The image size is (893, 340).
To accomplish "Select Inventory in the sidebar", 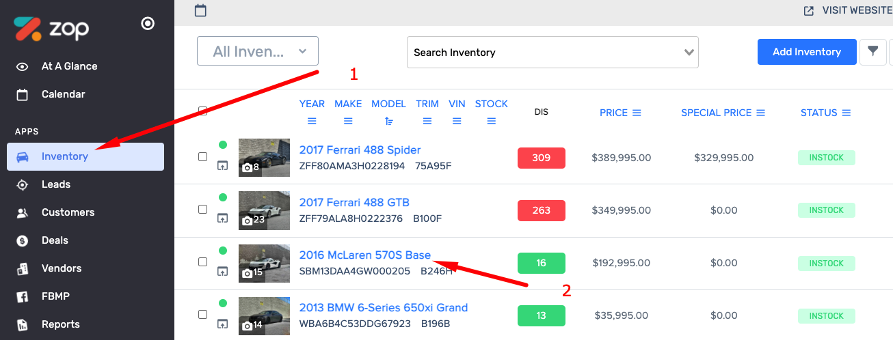I will pyautogui.click(x=85, y=156).
